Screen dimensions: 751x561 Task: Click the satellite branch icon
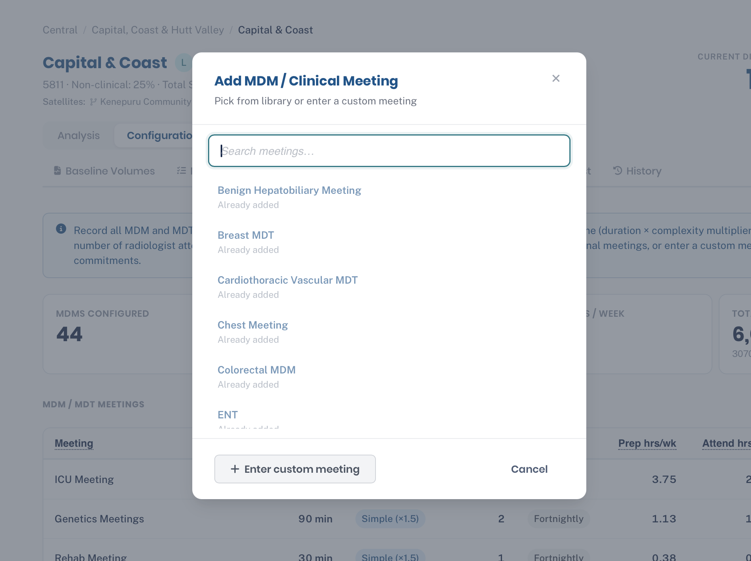(93, 102)
